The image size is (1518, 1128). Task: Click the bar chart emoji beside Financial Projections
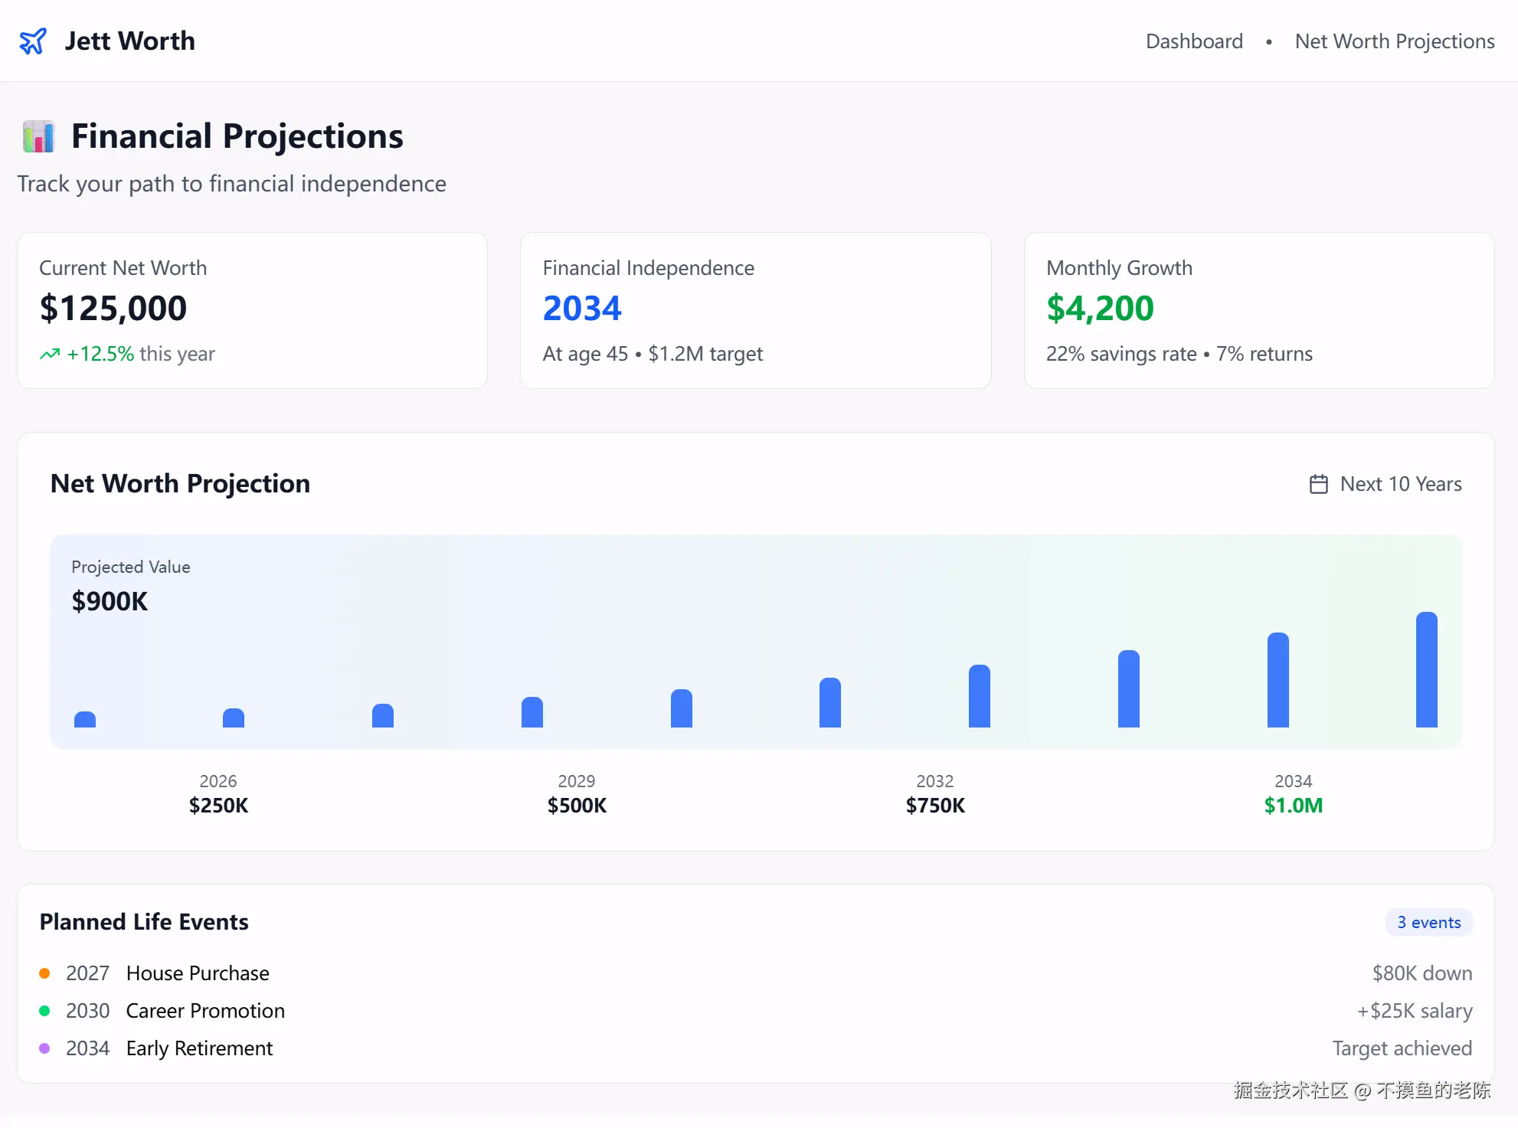(38, 137)
